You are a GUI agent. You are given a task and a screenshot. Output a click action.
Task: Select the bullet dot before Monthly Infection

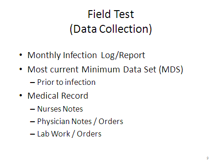pos(21,55)
